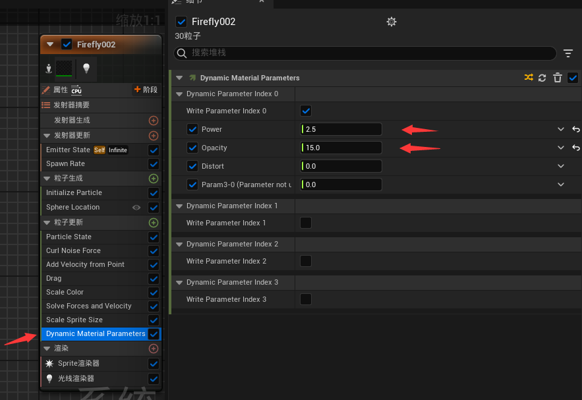Viewport: 582px width, 400px height.
Task: Collapse the 渲染 group
Action: pos(47,349)
